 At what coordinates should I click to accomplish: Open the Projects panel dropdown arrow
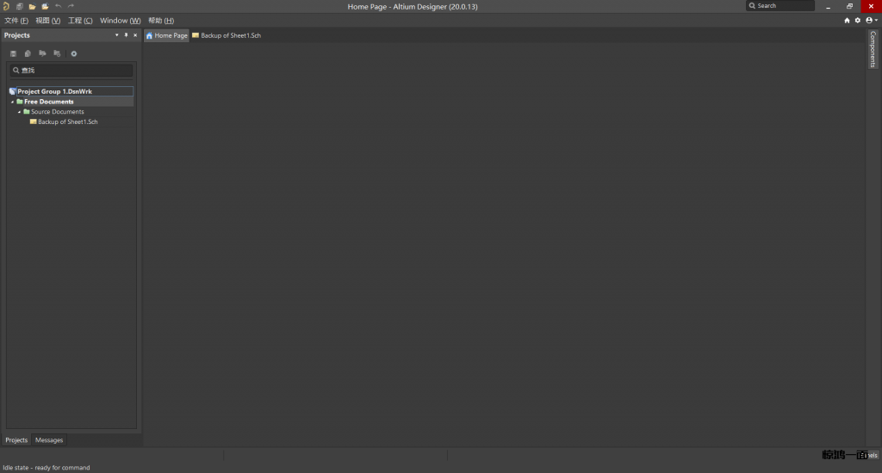click(117, 35)
